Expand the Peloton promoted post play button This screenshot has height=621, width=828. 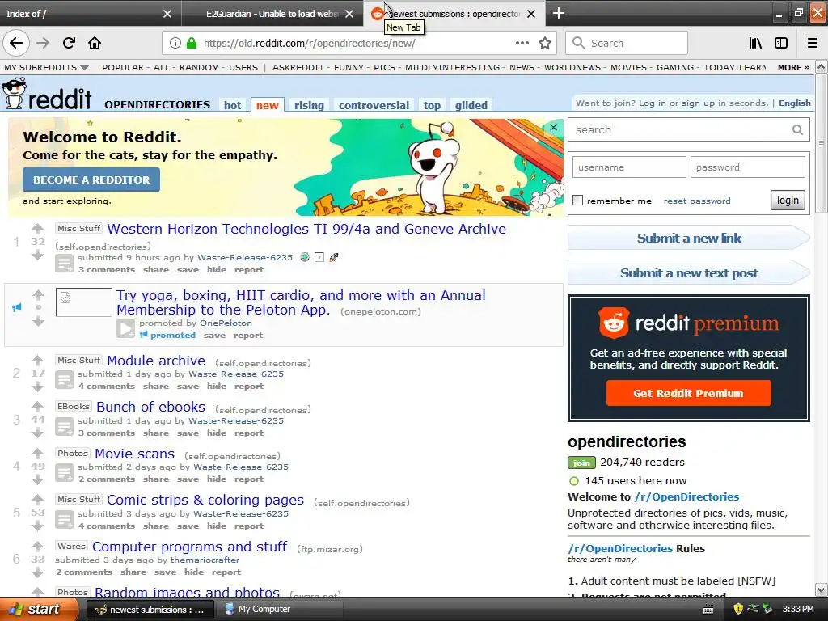[x=125, y=329]
